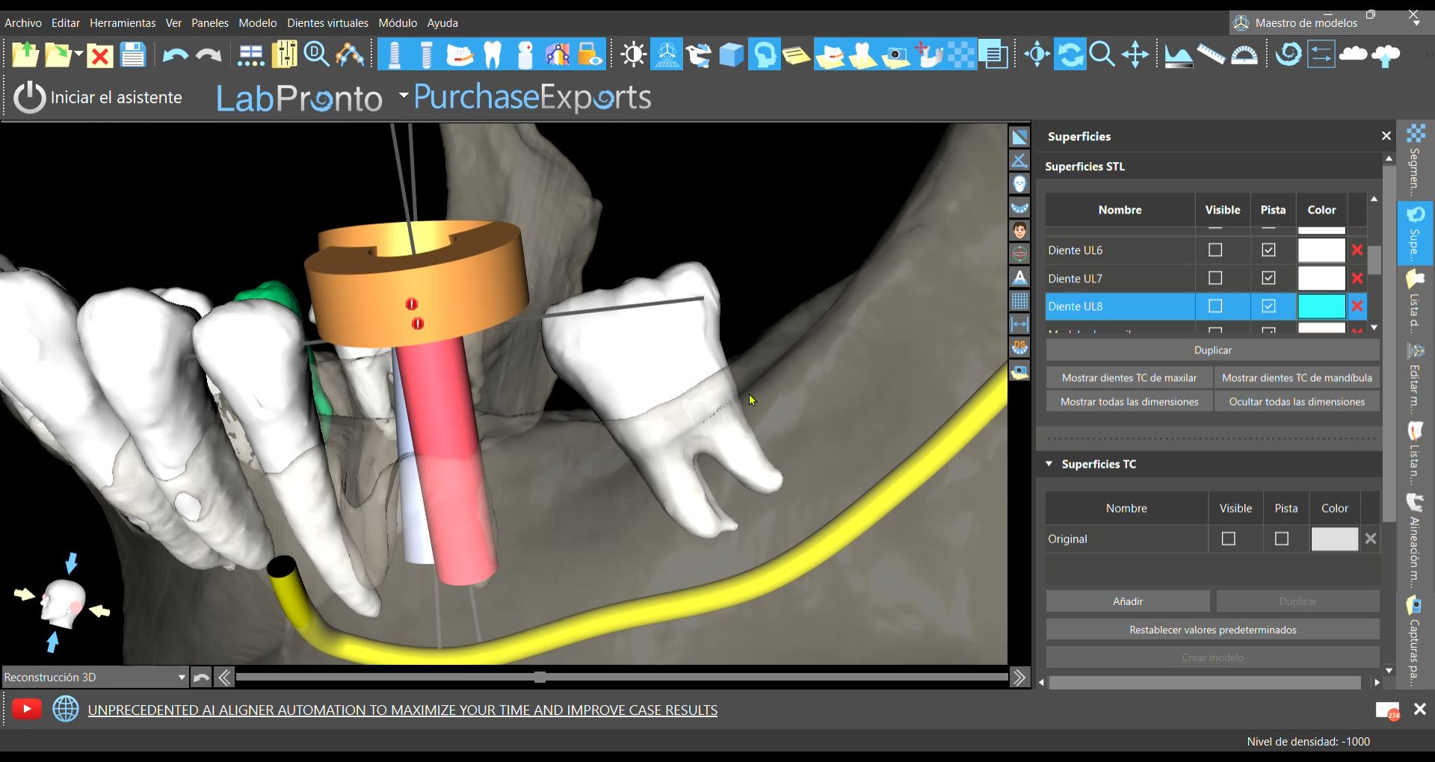This screenshot has width=1435, height=762.
Task: Click the STL table scroll down arrow
Action: pos(1374,328)
